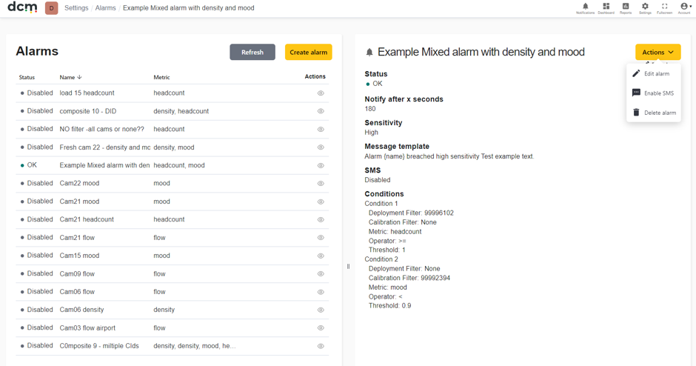Screen dimensions: 696x366
Task: Select Enable SMS from the Actions menu
Action: pyautogui.click(x=653, y=93)
